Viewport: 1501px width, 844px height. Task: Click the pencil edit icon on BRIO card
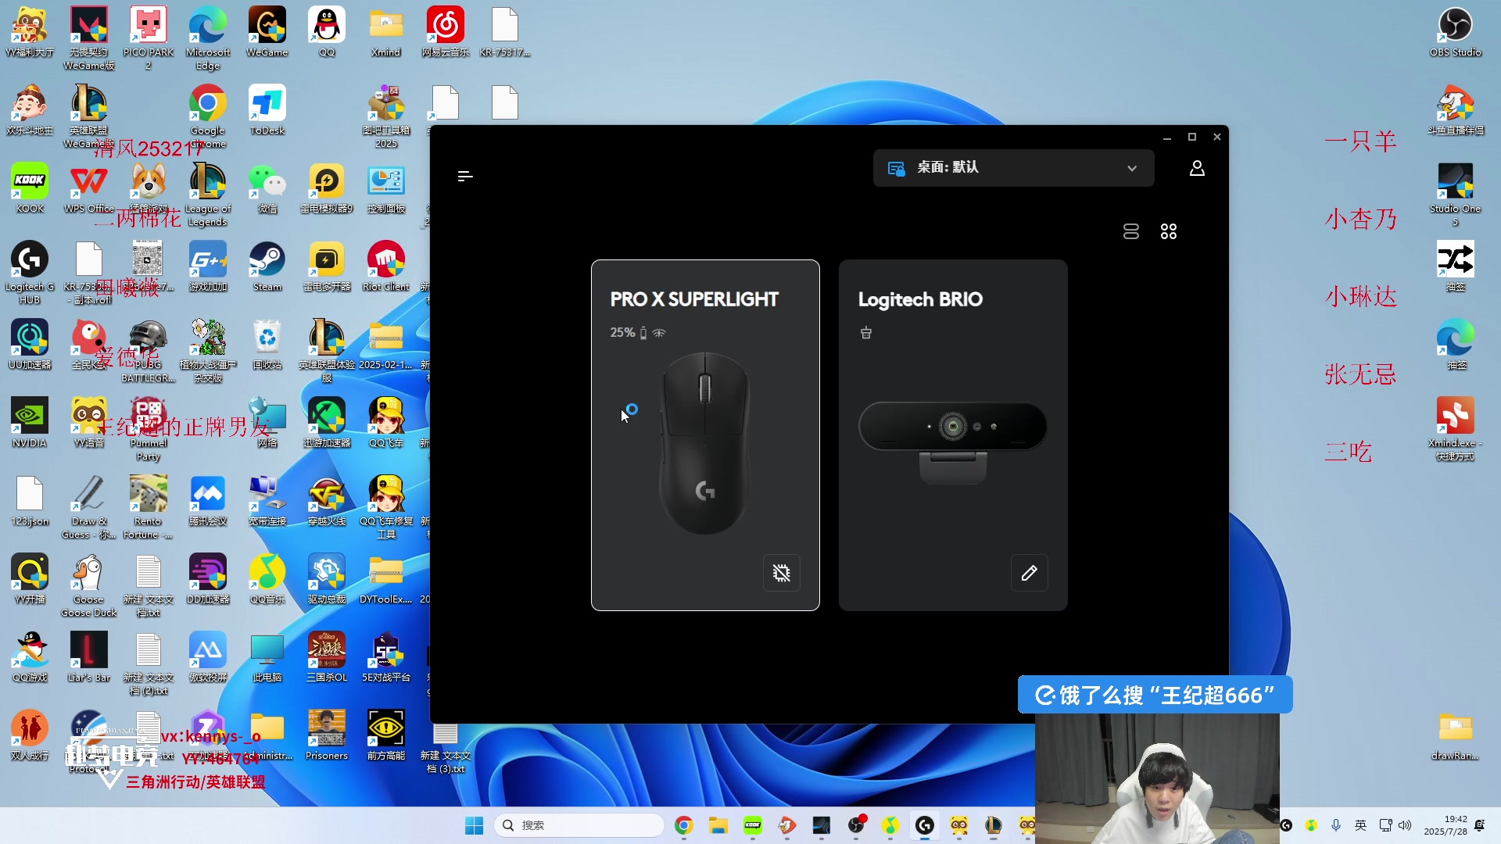[1030, 573]
